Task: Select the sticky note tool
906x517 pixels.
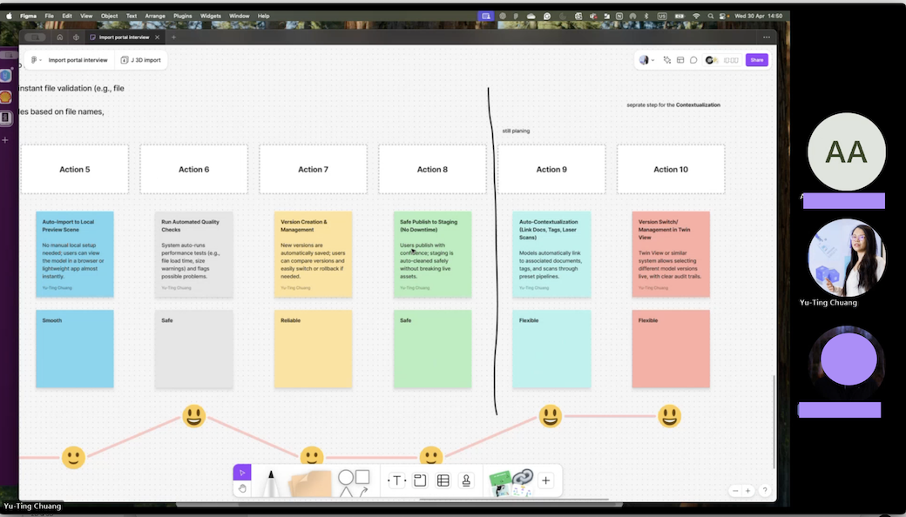Action: coord(311,482)
